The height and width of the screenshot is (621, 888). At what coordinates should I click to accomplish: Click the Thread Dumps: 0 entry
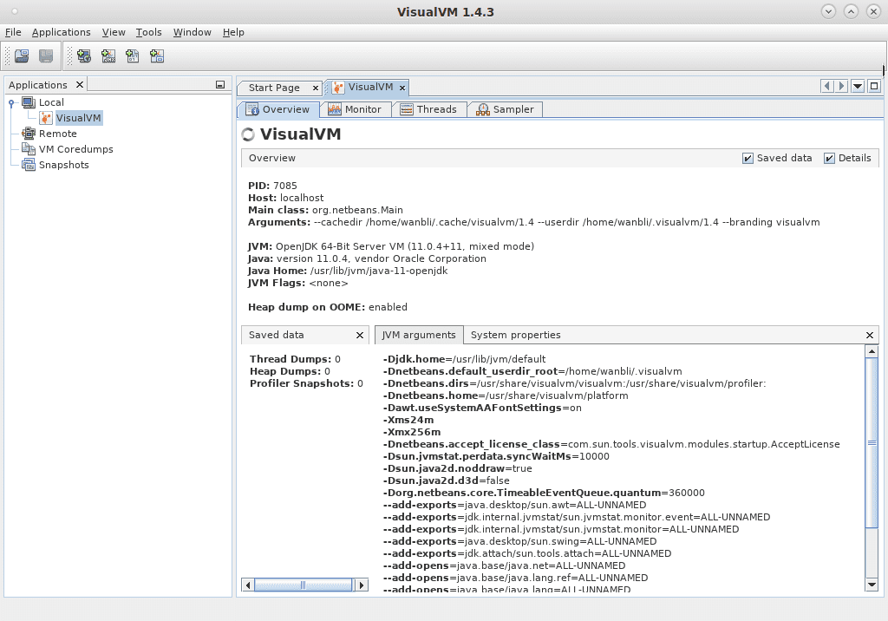(295, 359)
